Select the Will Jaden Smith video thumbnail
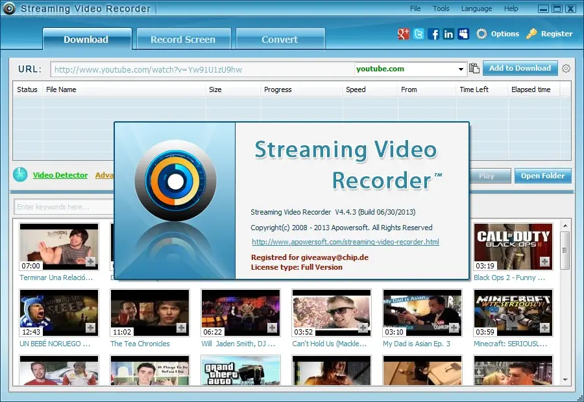The width and height of the screenshot is (584, 402). [x=241, y=313]
